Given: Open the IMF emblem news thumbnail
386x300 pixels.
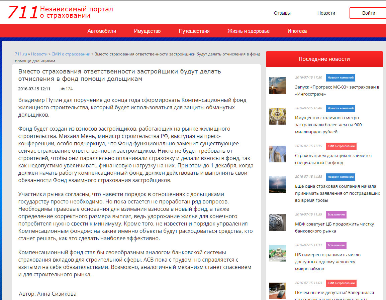Looking at the screenshot, I should 277,222.
